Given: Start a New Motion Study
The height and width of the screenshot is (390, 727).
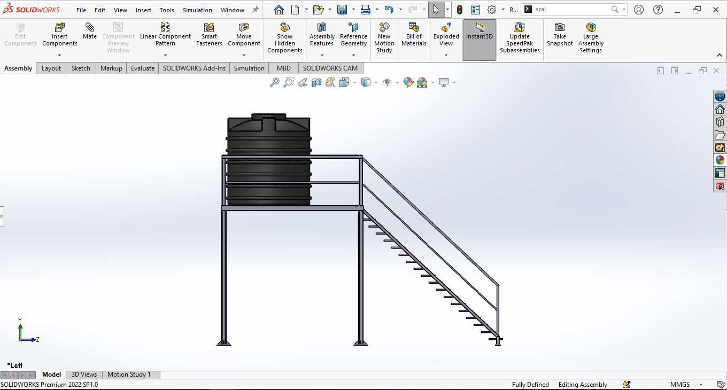Looking at the screenshot, I should [x=384, y=38].
